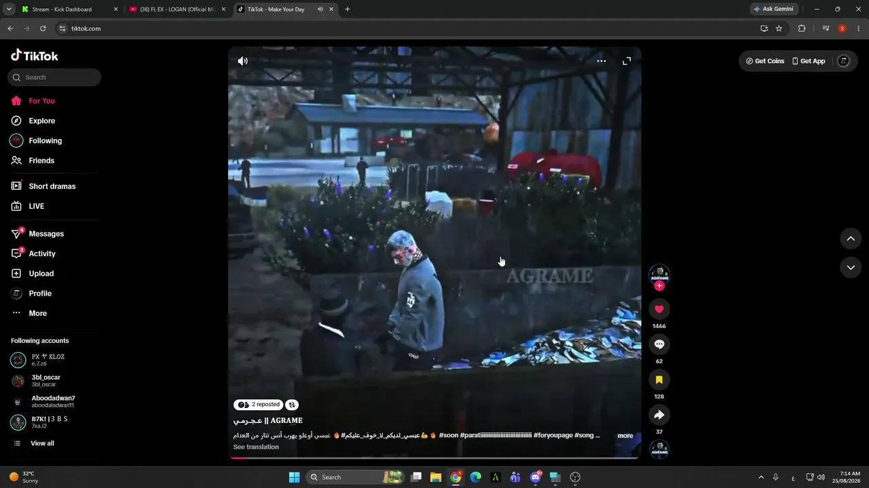
Task: Like the video with the heart
Action: click(659, 309)
